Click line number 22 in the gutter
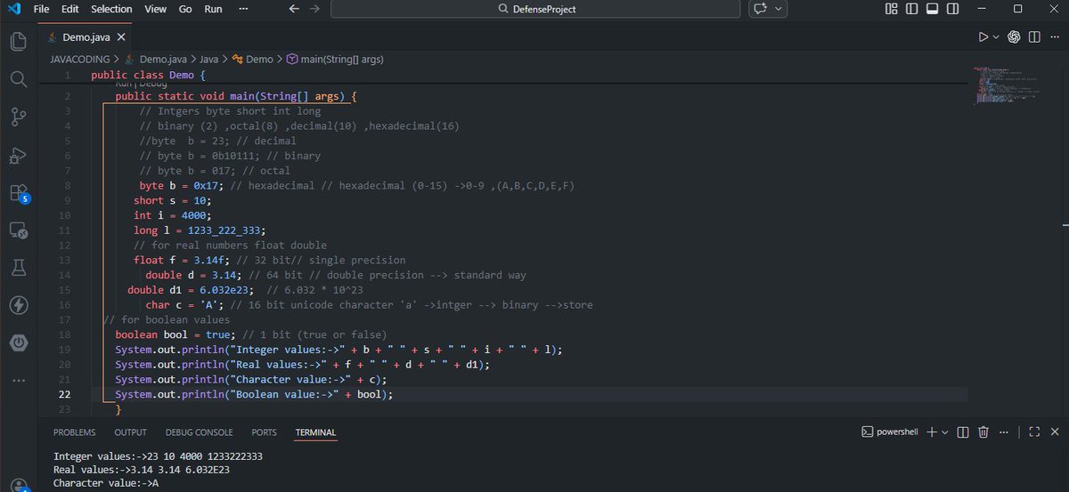This screenshot has width=1069, height=492. coord(66,394)
